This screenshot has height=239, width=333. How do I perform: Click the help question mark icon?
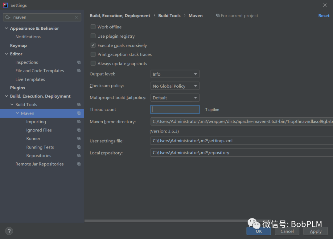pos(9,231)
